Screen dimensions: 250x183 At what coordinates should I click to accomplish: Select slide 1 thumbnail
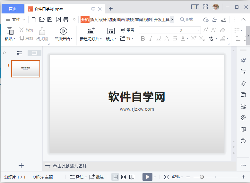[x=26, y=69]
